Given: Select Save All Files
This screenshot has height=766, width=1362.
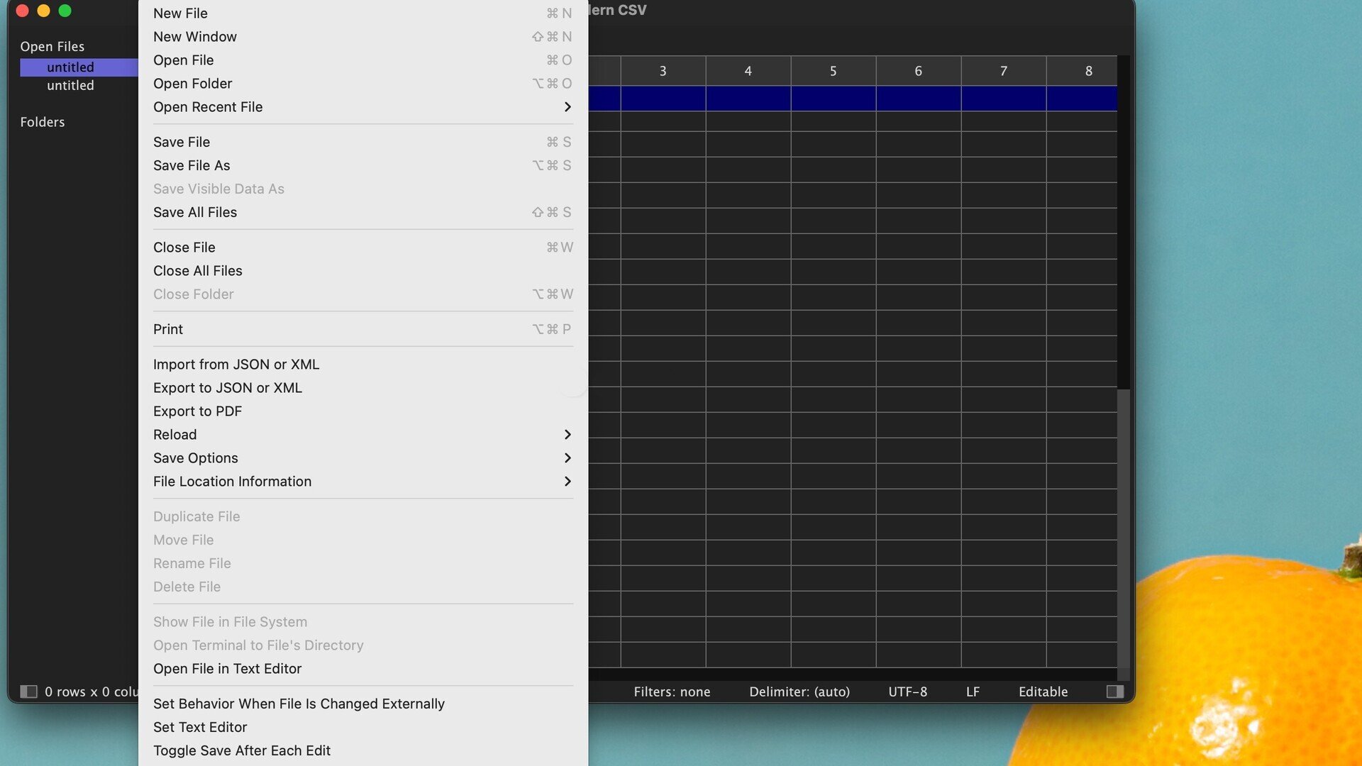Looking at the screenshot, I should click(x=363, y=212).
